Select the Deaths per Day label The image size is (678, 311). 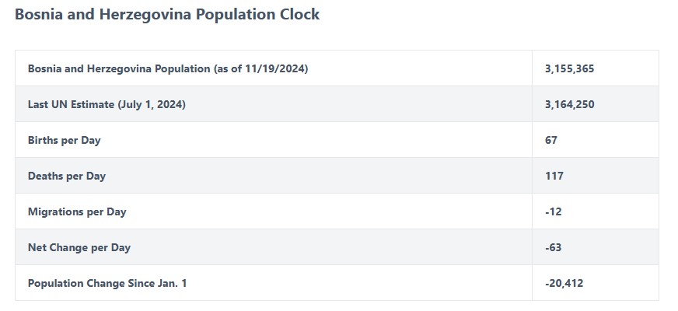(x=67, y=176)
